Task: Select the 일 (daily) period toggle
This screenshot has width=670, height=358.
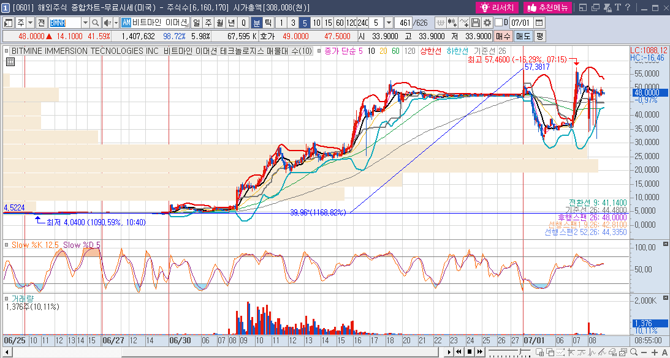Action: (196, 23)
